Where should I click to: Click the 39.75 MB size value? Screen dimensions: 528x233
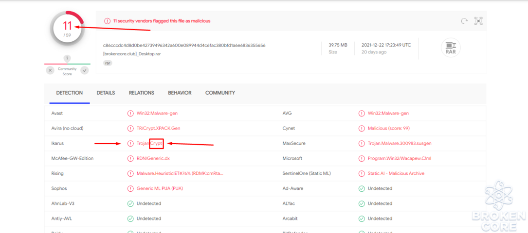338,45
